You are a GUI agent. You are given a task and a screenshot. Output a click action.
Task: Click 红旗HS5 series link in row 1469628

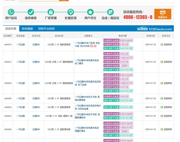point(36,107)
